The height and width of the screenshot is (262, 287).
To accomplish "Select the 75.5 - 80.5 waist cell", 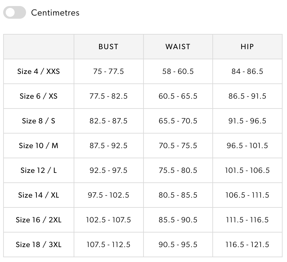I will tap(178, 170).
